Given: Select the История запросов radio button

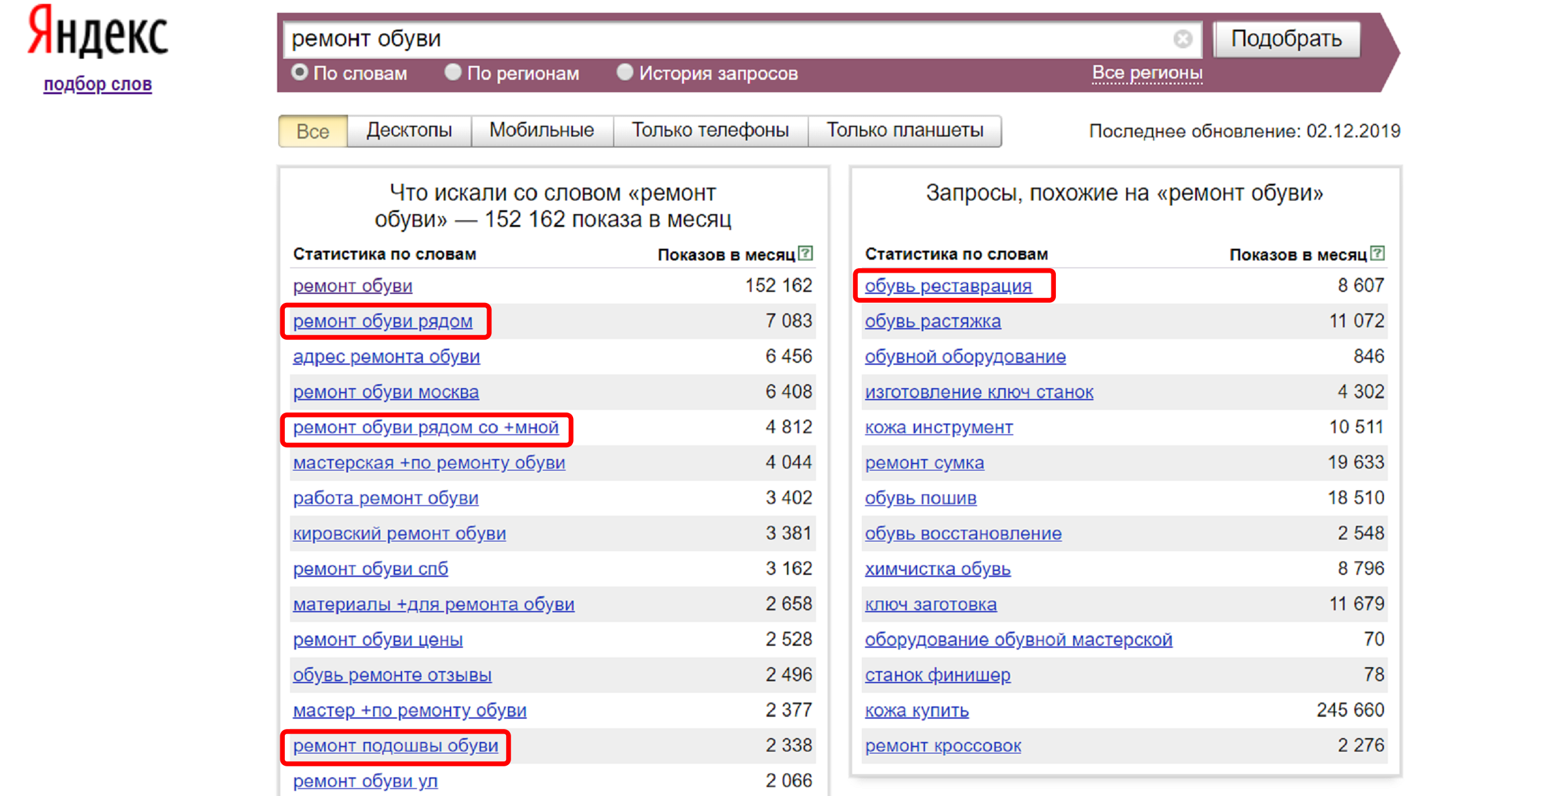Looking at the screenshot, I should pyautogui.click(x=625, y=72).
